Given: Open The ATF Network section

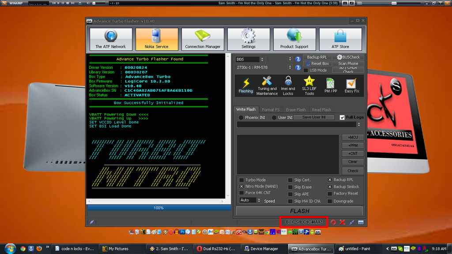Looking at the screenshot, I should [x=111, y=39].
